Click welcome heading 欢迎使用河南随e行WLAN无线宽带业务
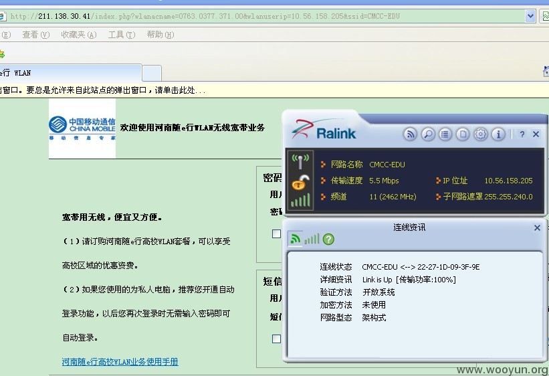The image size is (549, 376). tap(192, 128)
